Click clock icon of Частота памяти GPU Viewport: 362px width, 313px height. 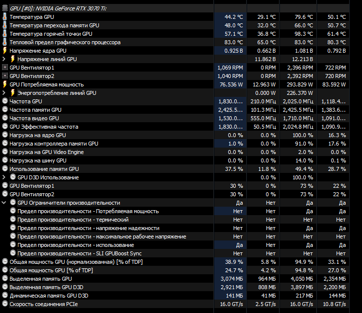(x=5, y=110)
